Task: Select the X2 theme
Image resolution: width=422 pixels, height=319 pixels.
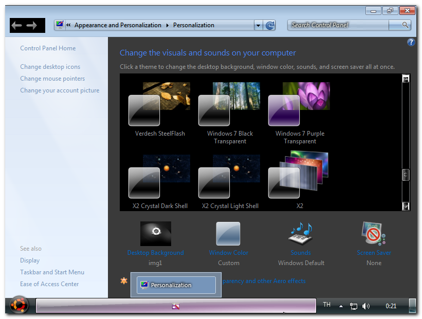Action: (300, 180)
